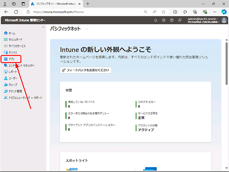Close the Microsoft Intune tab
Viewport: 229px width, 172px height.
pos(79,4)
